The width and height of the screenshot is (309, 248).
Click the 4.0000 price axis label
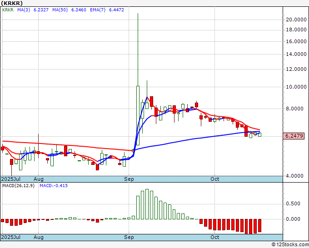[x=294, y=176]
